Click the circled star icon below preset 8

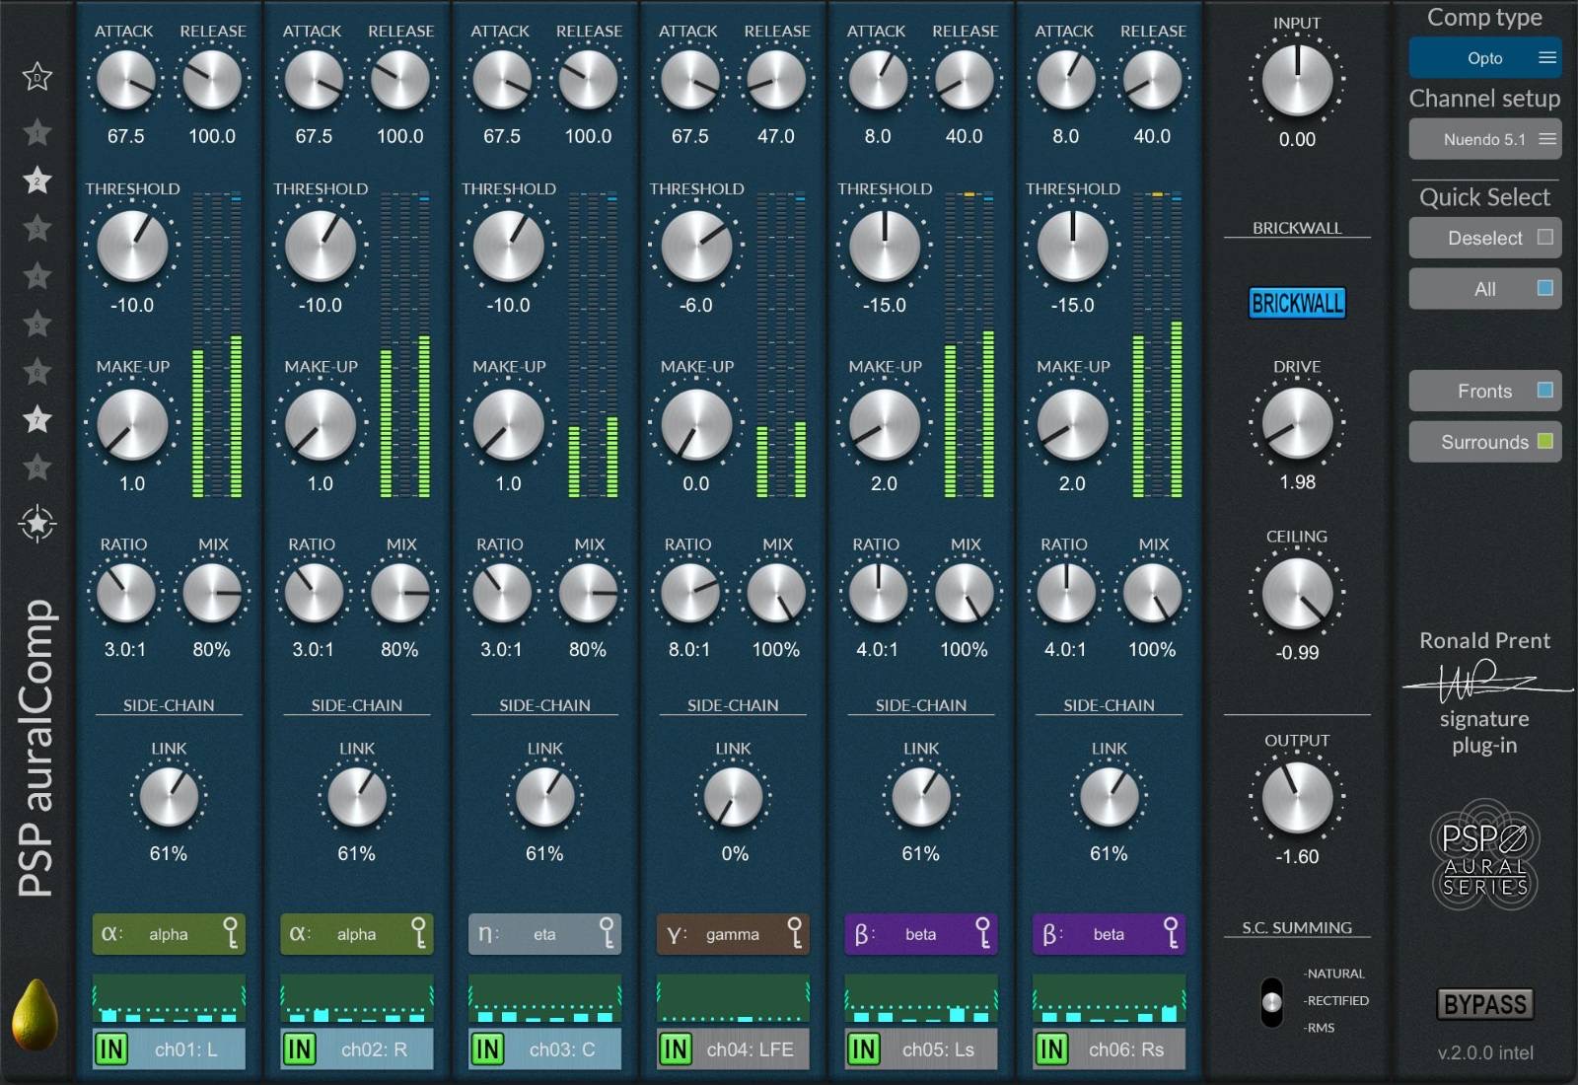click(x=37, y=524)
